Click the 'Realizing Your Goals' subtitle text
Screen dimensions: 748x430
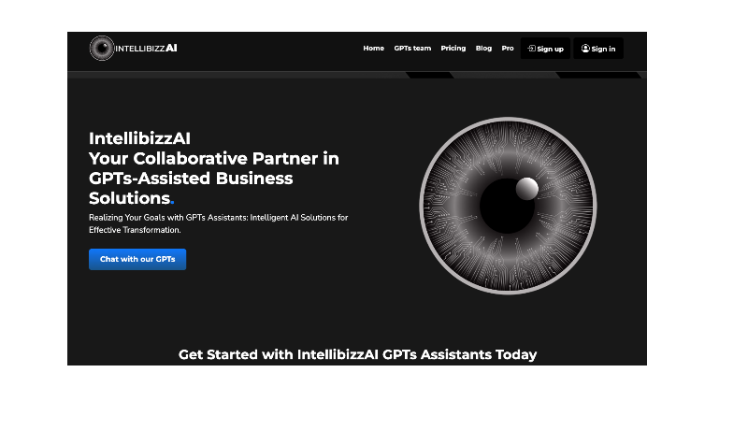pyautogui.click(x=219, y=223)
